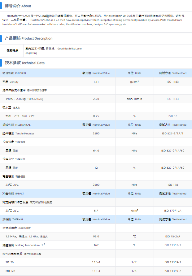The height and width of the screenshot is (276, 192).
Task: Select the 物理性能 PHYSICAL table header
Action: pyautogui.click(x=15, y=73)
